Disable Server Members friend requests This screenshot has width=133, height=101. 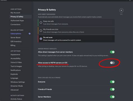pyautogui.click(x=112, y=97)
